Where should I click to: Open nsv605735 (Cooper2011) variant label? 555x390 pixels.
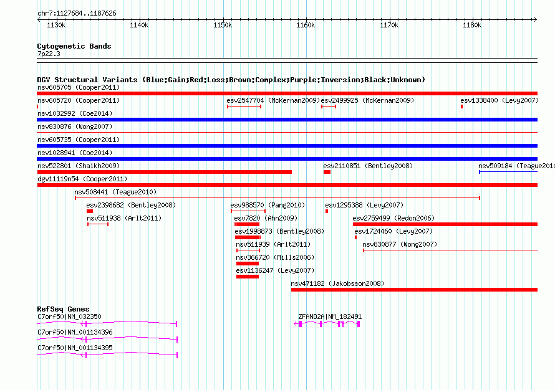click(79, 140)
